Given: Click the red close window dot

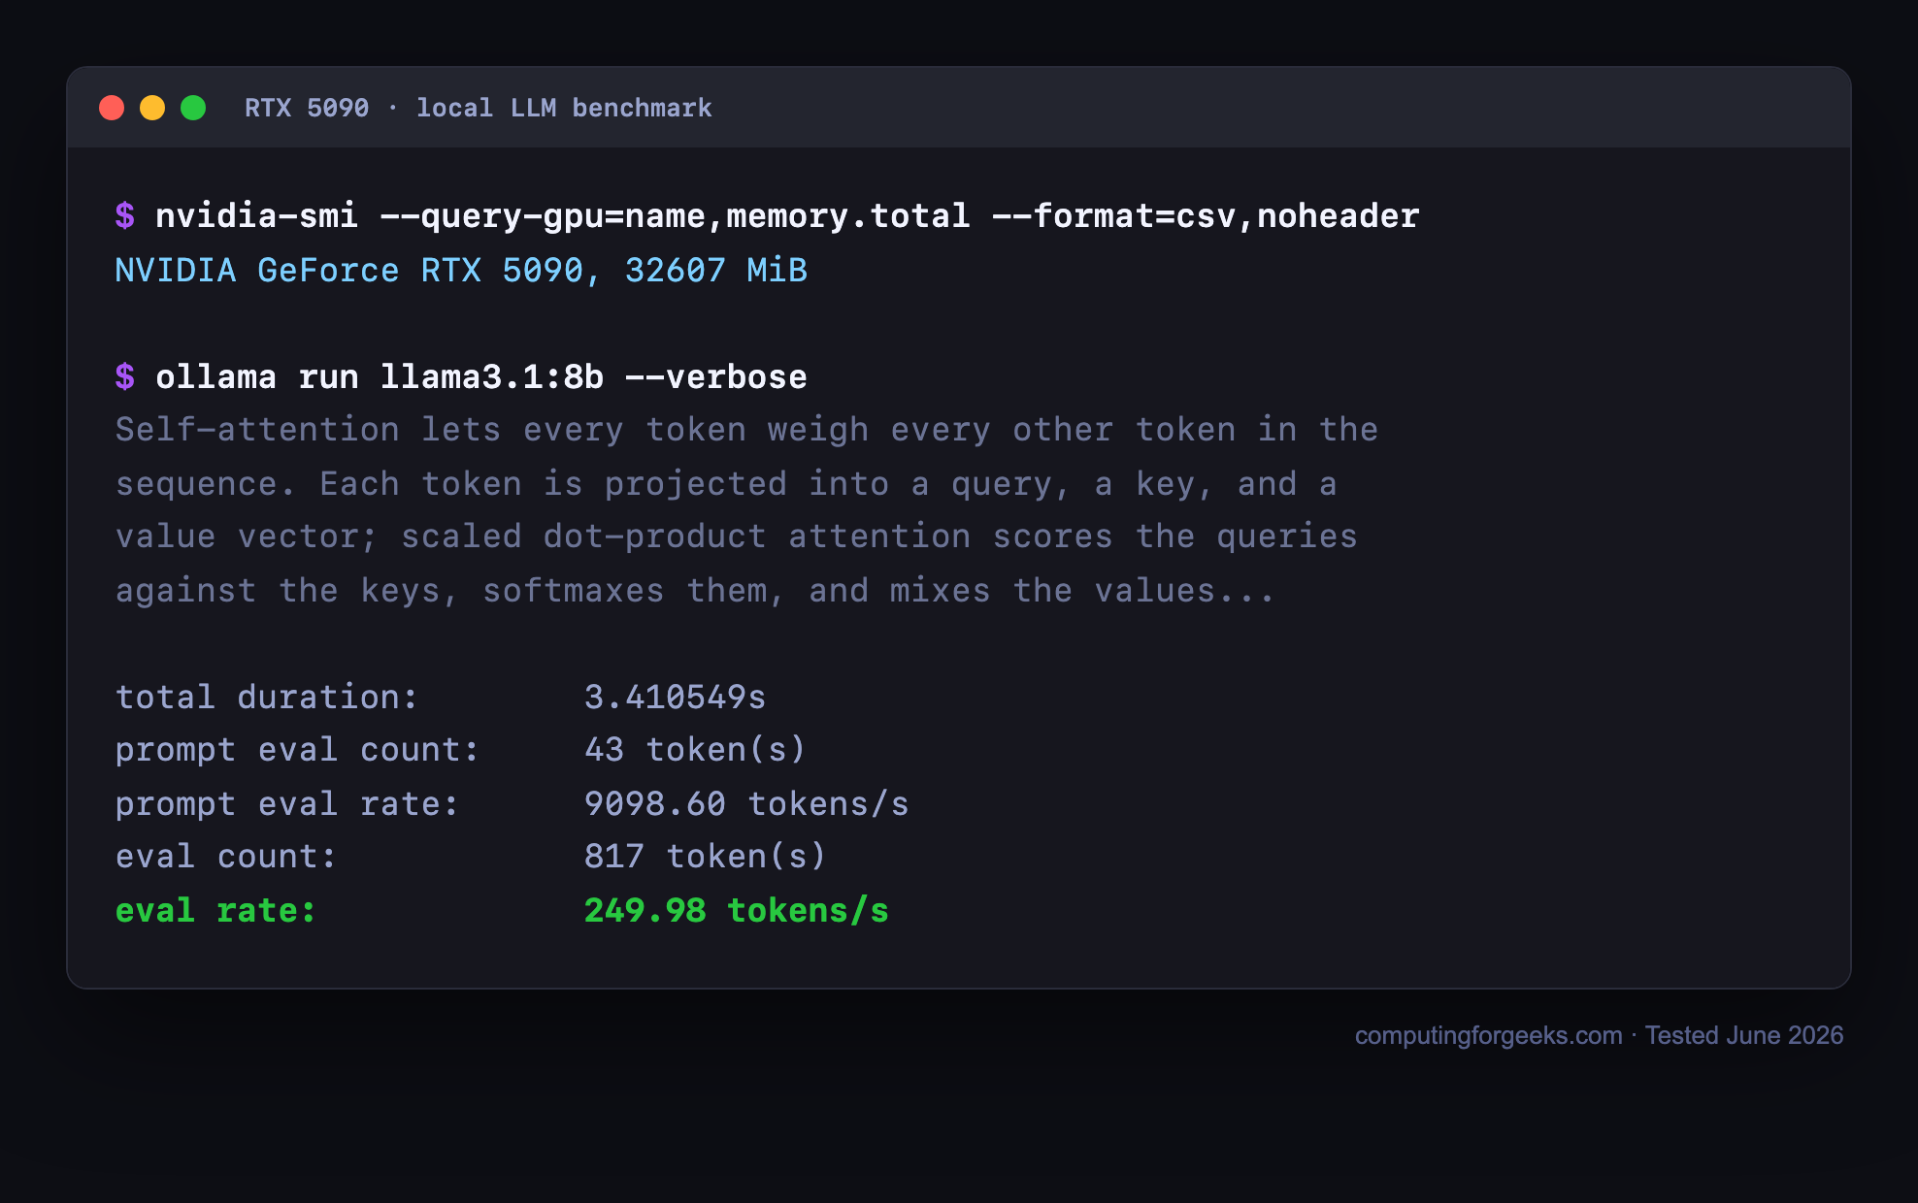Looking at the screenshot, I should click(x=112, y=108).
